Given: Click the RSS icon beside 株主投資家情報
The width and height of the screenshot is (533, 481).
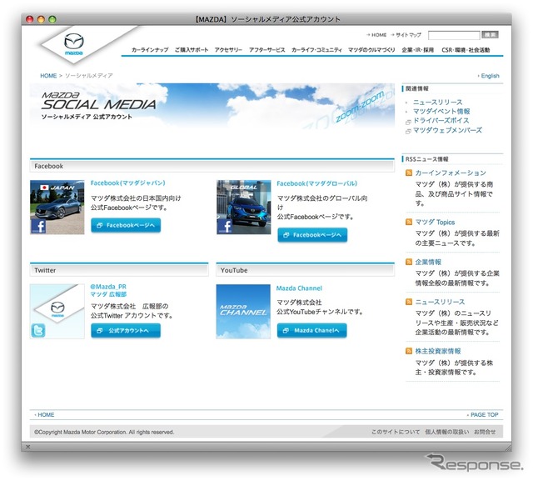Looking at the screenshot, I should pos(409,351).
